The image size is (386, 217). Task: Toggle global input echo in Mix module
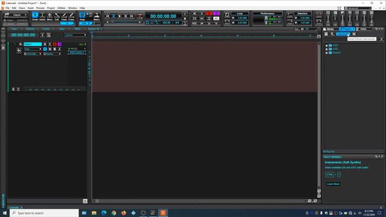coord(217,13)
